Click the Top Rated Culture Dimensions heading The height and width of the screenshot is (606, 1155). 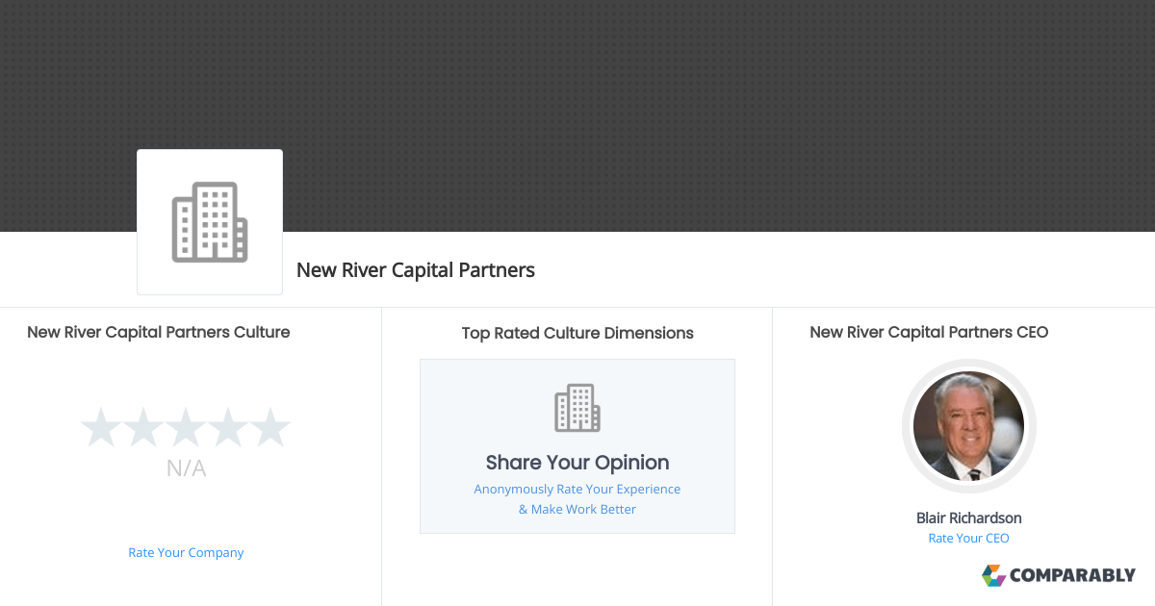pyautogui.click(x=577, y=333)
